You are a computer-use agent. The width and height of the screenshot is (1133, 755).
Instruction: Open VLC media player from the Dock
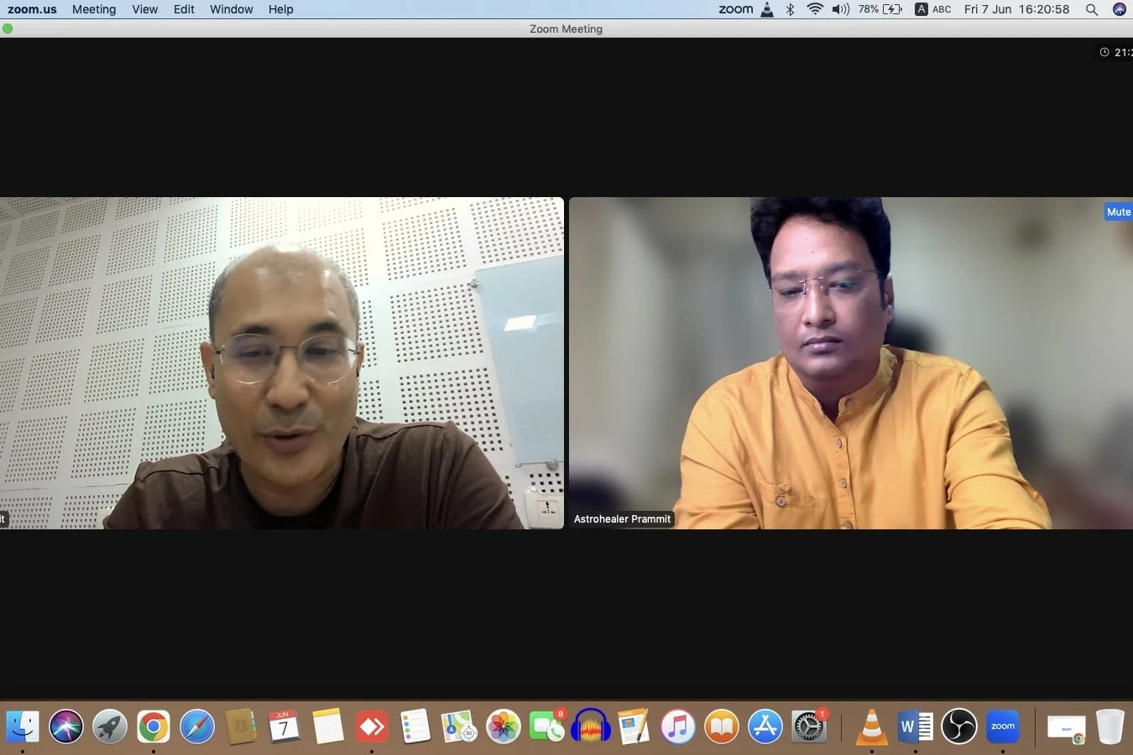872,726
